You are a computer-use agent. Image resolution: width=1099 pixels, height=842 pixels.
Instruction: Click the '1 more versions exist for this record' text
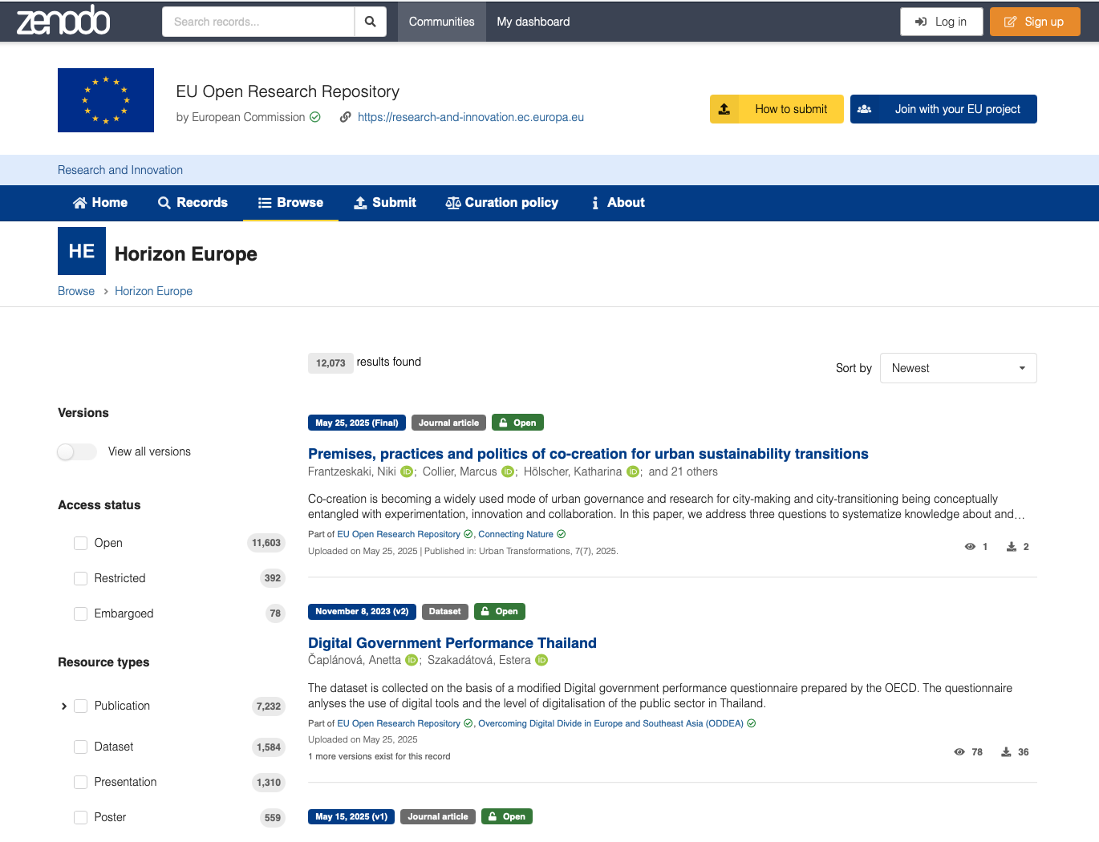click(x=379, y=756)
